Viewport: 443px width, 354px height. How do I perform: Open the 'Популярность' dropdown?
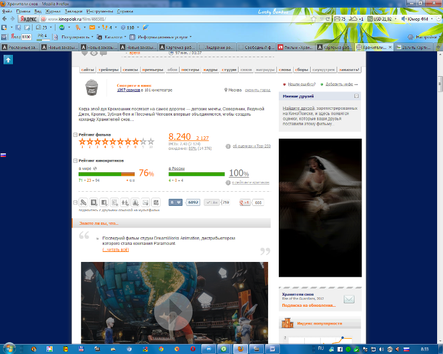77,37
